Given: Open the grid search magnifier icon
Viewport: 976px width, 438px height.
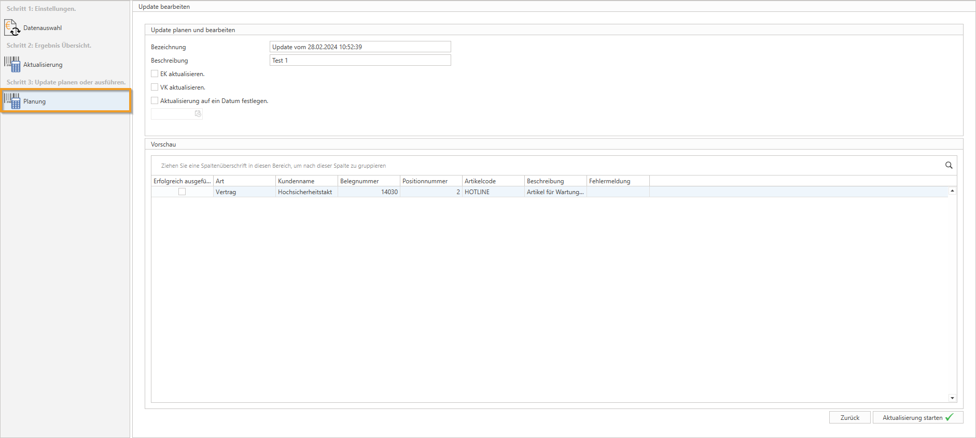Looking at the screenshot, I should click(949, 165).
